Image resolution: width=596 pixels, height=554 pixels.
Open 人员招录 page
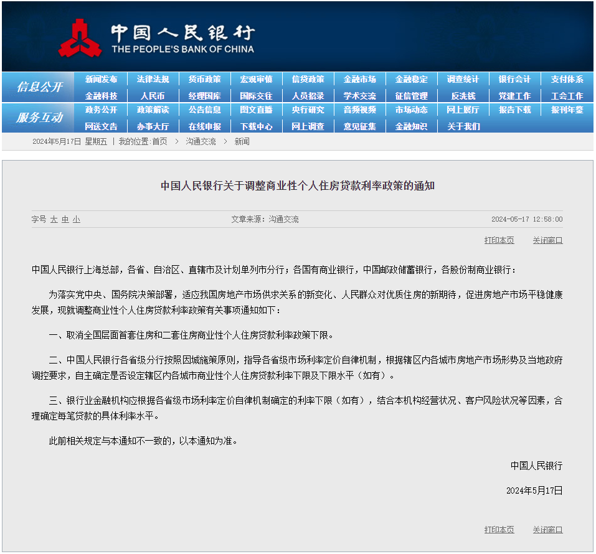point(308,96)
